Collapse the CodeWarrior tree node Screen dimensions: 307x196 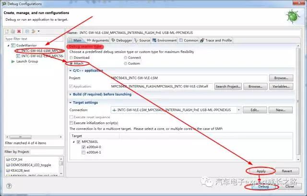pos(8,45)
